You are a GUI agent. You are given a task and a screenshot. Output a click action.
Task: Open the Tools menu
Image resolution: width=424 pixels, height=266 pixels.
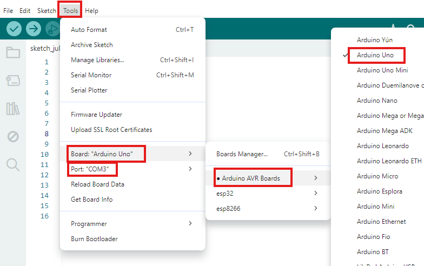70,11
